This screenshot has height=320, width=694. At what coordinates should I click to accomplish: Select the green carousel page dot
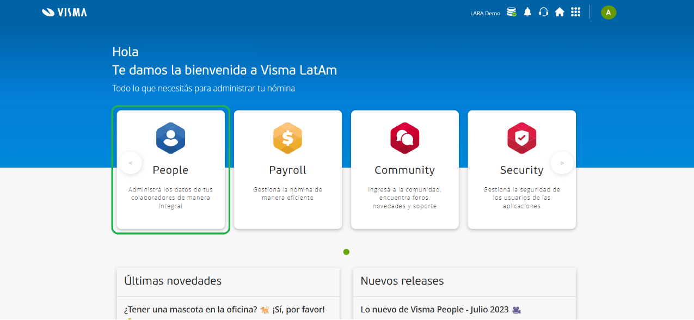346,252
